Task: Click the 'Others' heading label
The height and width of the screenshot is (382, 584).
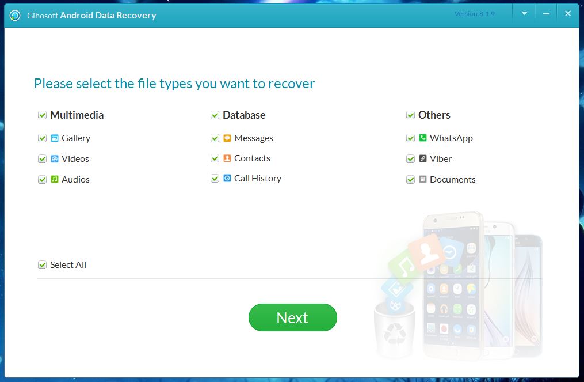Action: coord(434,115)
